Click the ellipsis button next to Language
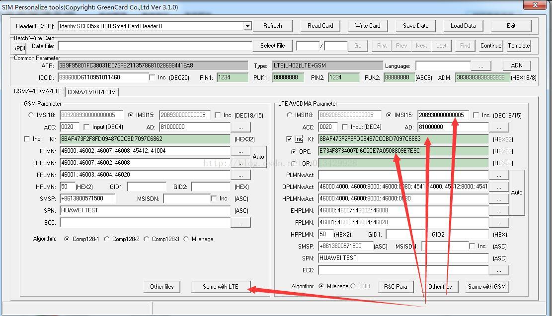552x316 pixels. 480,65
